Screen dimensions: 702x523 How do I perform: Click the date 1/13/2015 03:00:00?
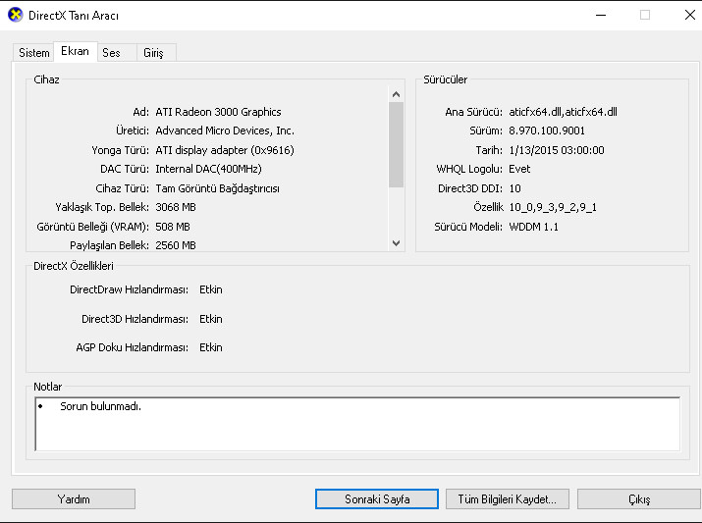[557, 150]
